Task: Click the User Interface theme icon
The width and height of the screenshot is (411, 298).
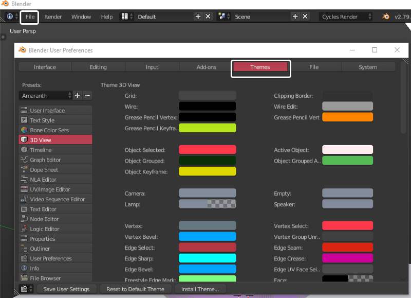Action: coord(24,110)
